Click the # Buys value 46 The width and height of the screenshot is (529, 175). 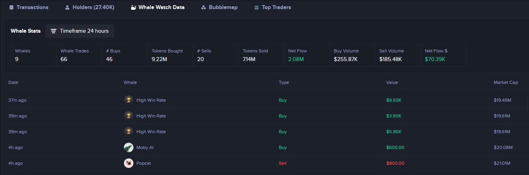[x=109, y=59]
